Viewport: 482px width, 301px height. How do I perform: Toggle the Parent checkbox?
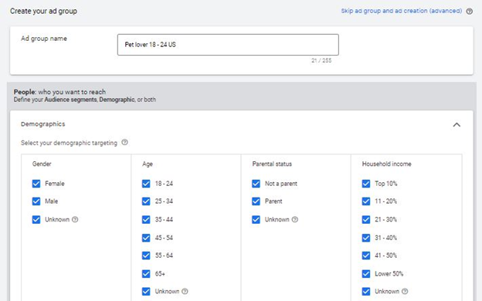256,201
